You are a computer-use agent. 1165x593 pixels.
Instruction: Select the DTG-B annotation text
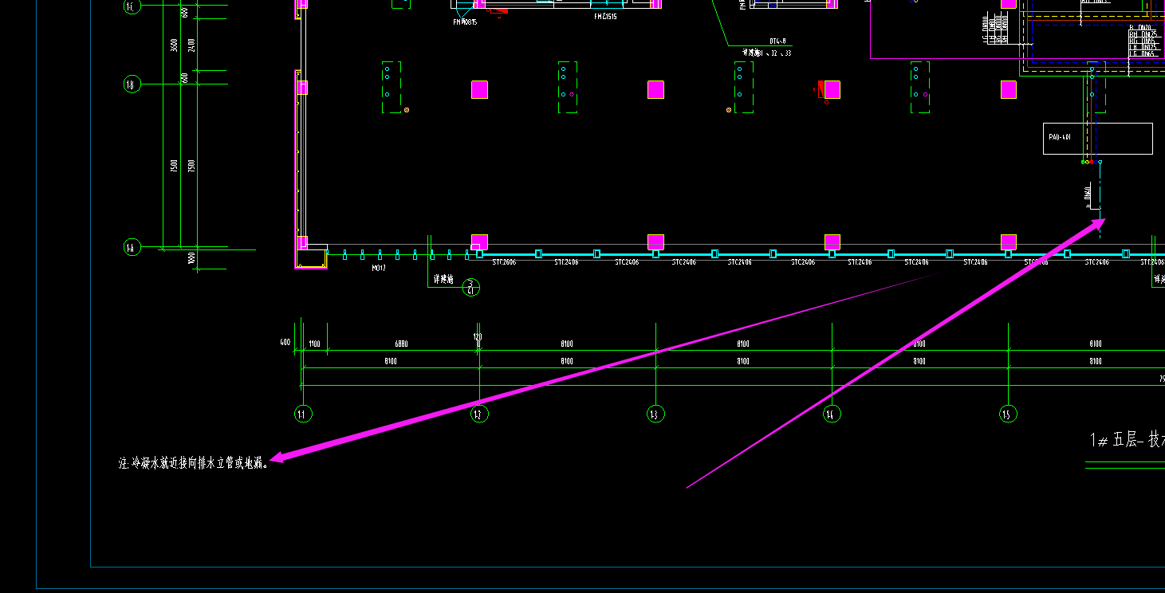[777, 41]
